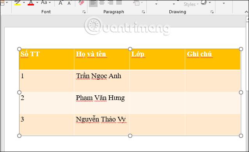This screenshot has width=249, height=152.
Task: Click the 'Số TT' header cell
Action: [x=46, y=59]
